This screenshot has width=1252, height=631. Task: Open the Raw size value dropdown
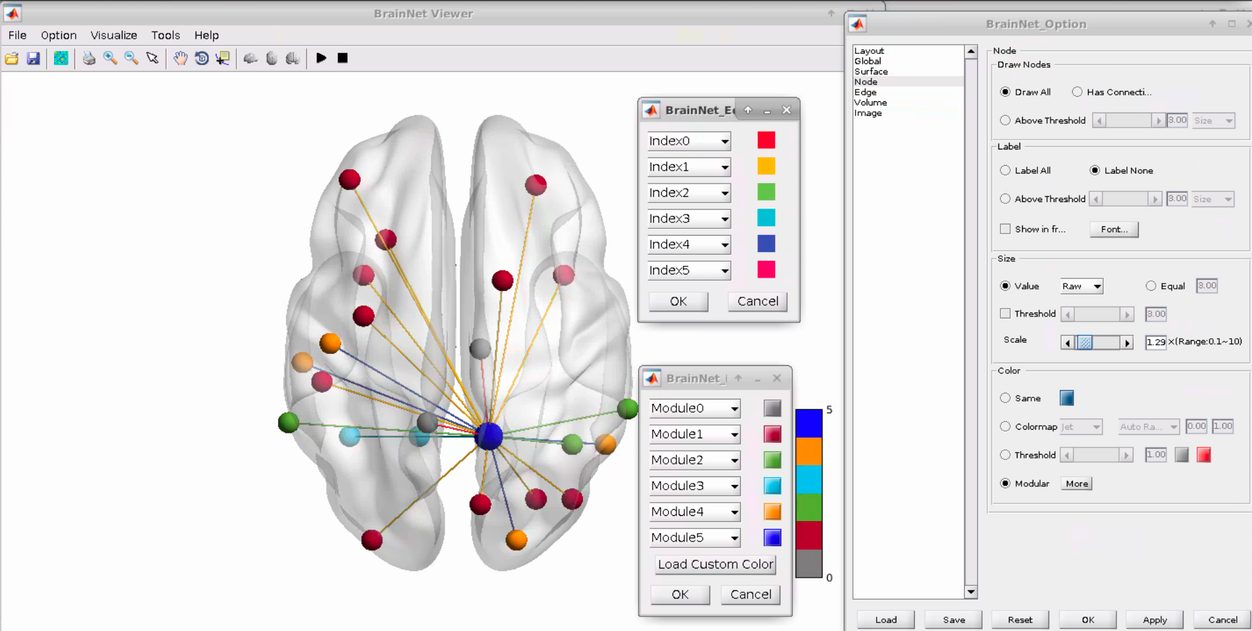tap(1081, 286)
